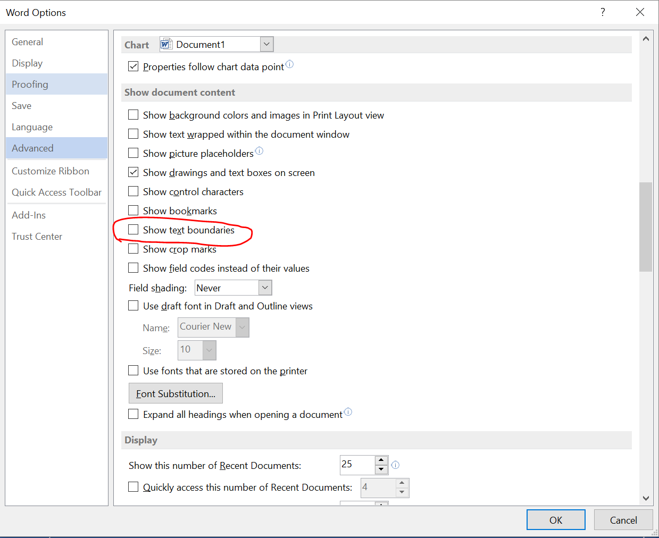Tick the Show bookmarks checkbox

coord(134,211)
